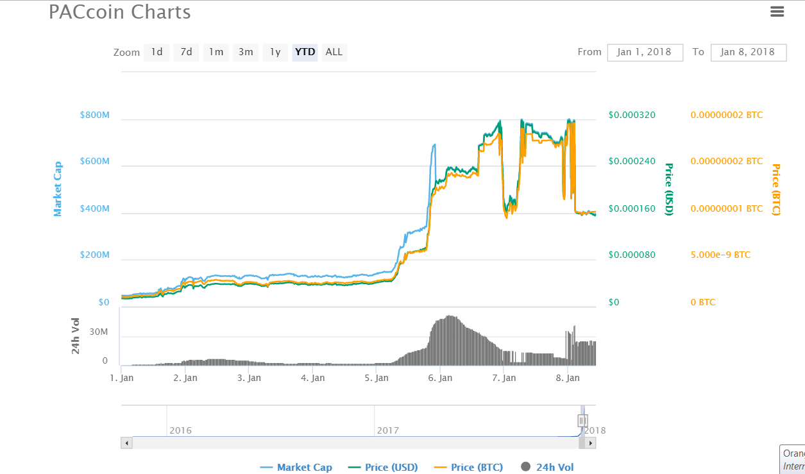Toggle 24h Vol series in legend
The height and width of the screenshot is (474, 805).
click(x=547, y=467)
